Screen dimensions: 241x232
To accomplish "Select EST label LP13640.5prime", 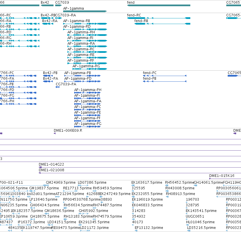I will tap(43, 200).
